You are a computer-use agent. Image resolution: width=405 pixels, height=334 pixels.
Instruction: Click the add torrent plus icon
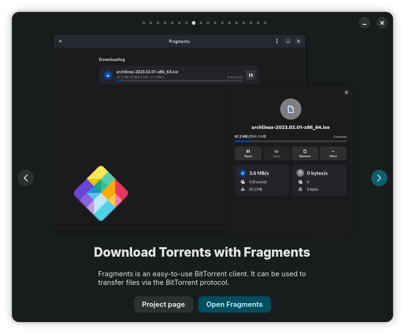(x=61, y=42)
